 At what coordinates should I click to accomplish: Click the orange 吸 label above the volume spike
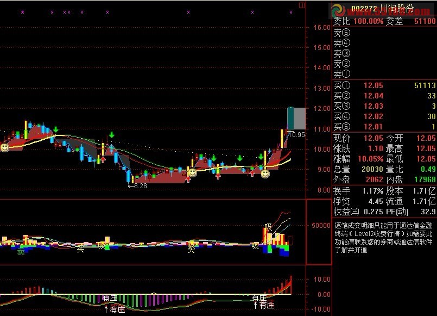click(268, 227)
